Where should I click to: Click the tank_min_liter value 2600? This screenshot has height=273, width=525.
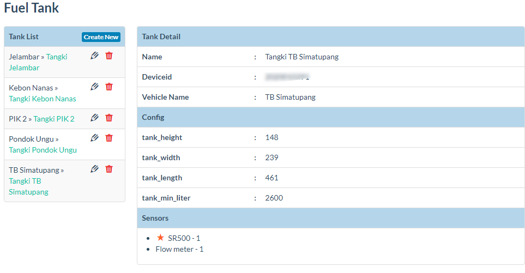tap(274, 198)
